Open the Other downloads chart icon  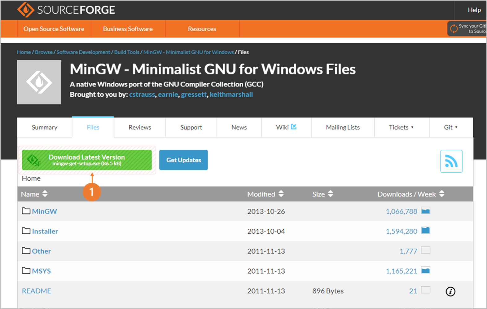426,250
